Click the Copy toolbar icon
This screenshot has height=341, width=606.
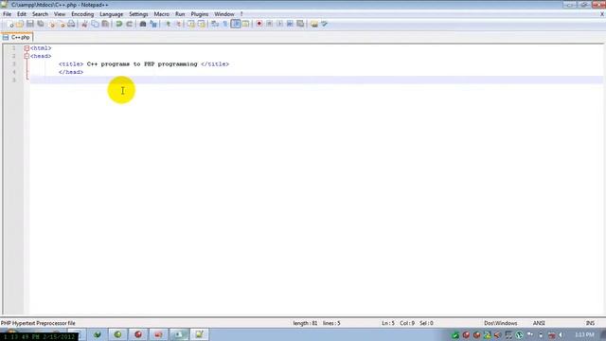click(95, 24)
